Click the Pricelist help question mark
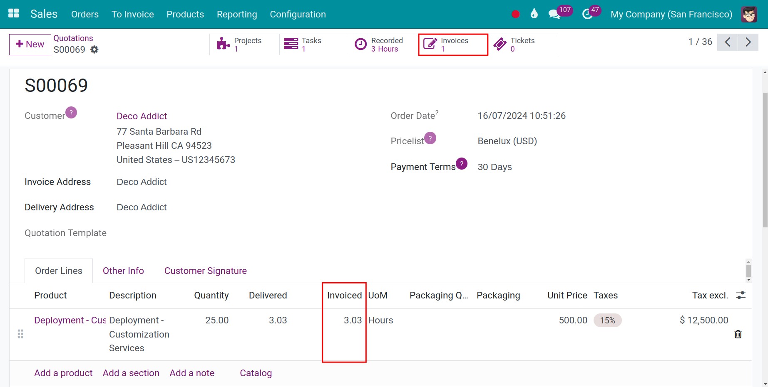 430,138
